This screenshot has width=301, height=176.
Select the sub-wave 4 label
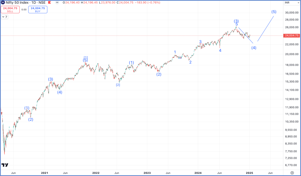220,51
